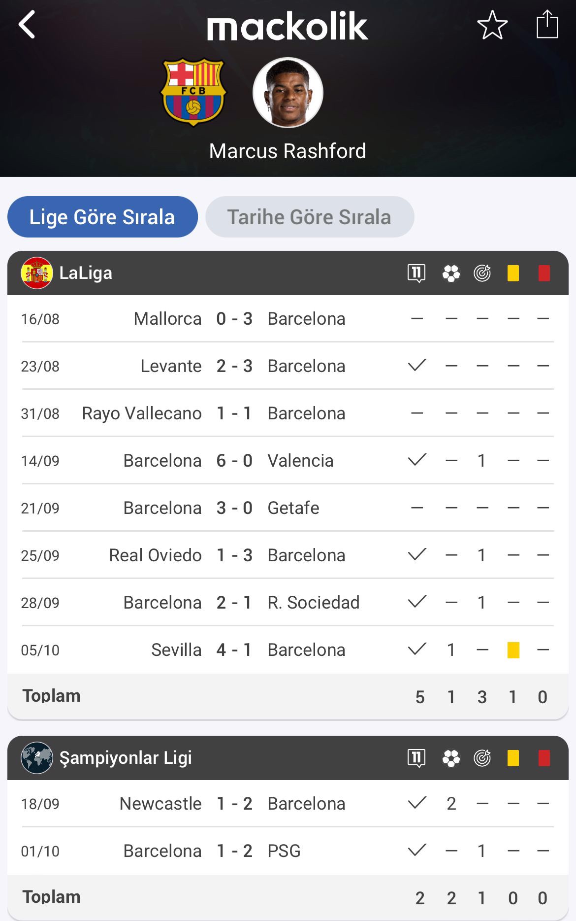Tap the back arrow icon

click(27, 25)
